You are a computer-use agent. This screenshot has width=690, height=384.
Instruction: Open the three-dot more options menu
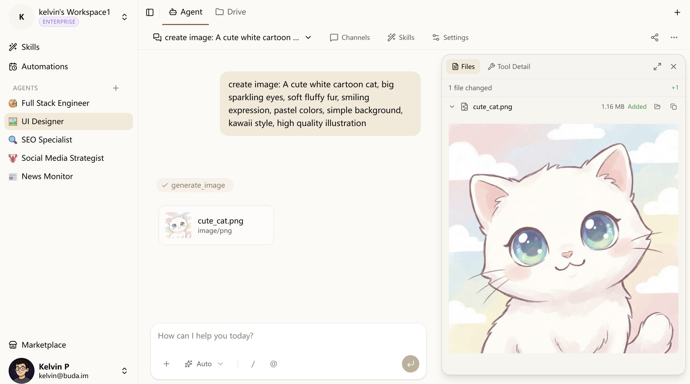[674, 37]
